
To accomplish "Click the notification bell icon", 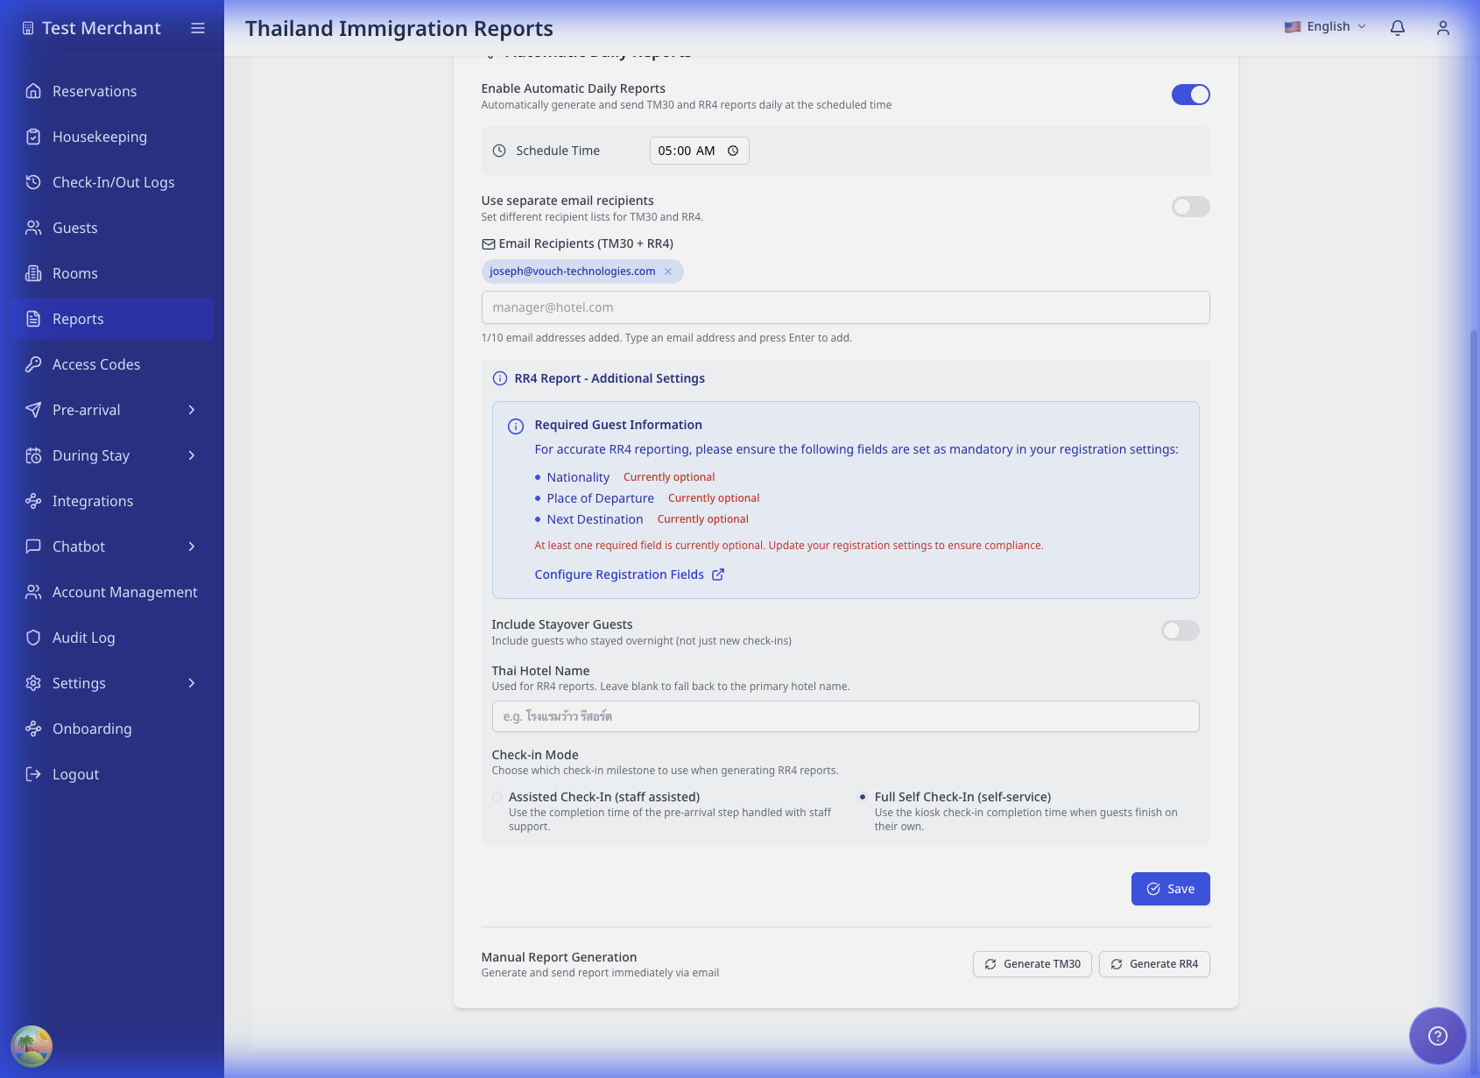I will 1398,27.
